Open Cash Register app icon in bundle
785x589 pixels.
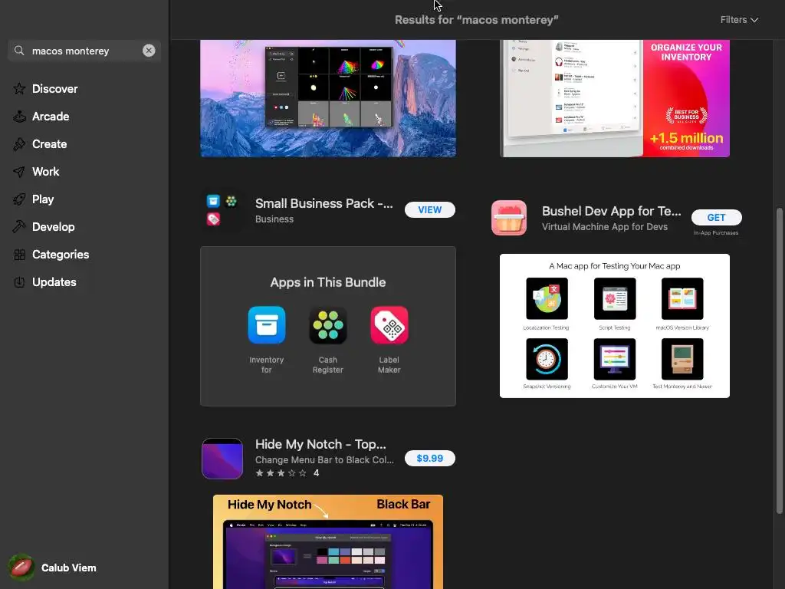[x=328, y=325]
